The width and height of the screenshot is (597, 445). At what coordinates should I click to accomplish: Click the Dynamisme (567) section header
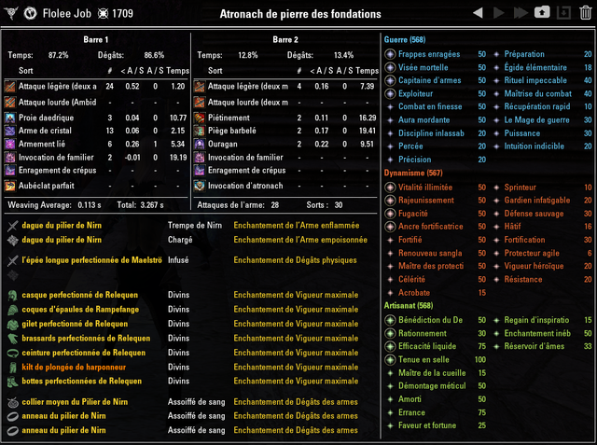(413, 173)
